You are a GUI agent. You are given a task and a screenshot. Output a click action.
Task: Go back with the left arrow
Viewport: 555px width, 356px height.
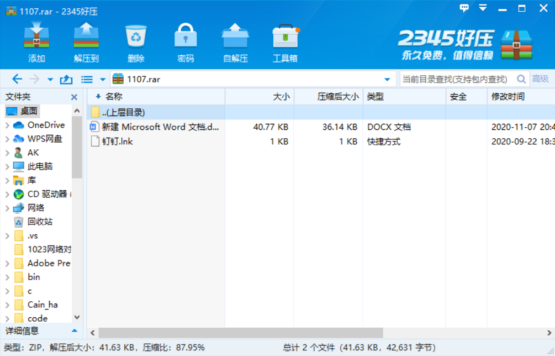point(17,79)
